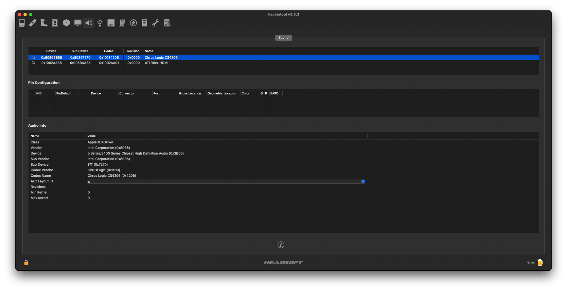Click the Color column header
Screen dimensions: 567x291
point(246,93)
